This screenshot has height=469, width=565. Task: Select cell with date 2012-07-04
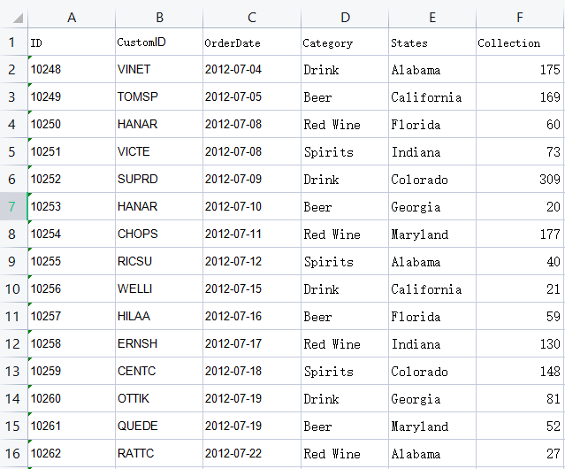[252, 69]
